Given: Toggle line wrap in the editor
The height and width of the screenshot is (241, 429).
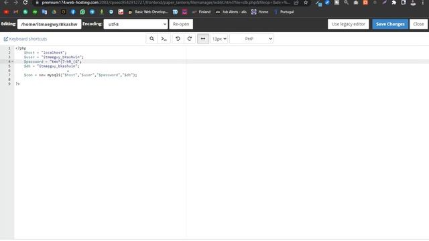Looking at the screenshot, I should coord(203,39).
